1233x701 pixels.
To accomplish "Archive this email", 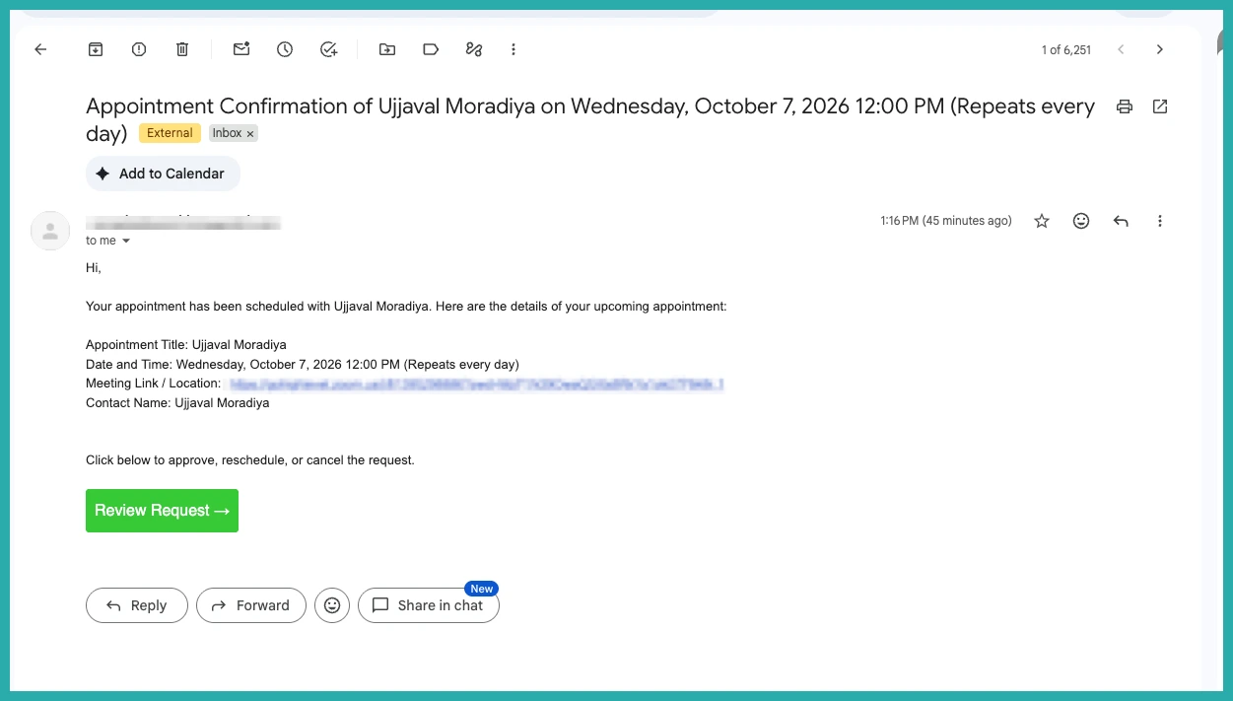I will coord(96,49).
